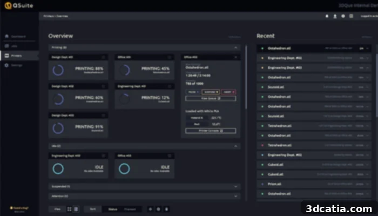Click the icon inside the Printer Console button

(221, 131)
